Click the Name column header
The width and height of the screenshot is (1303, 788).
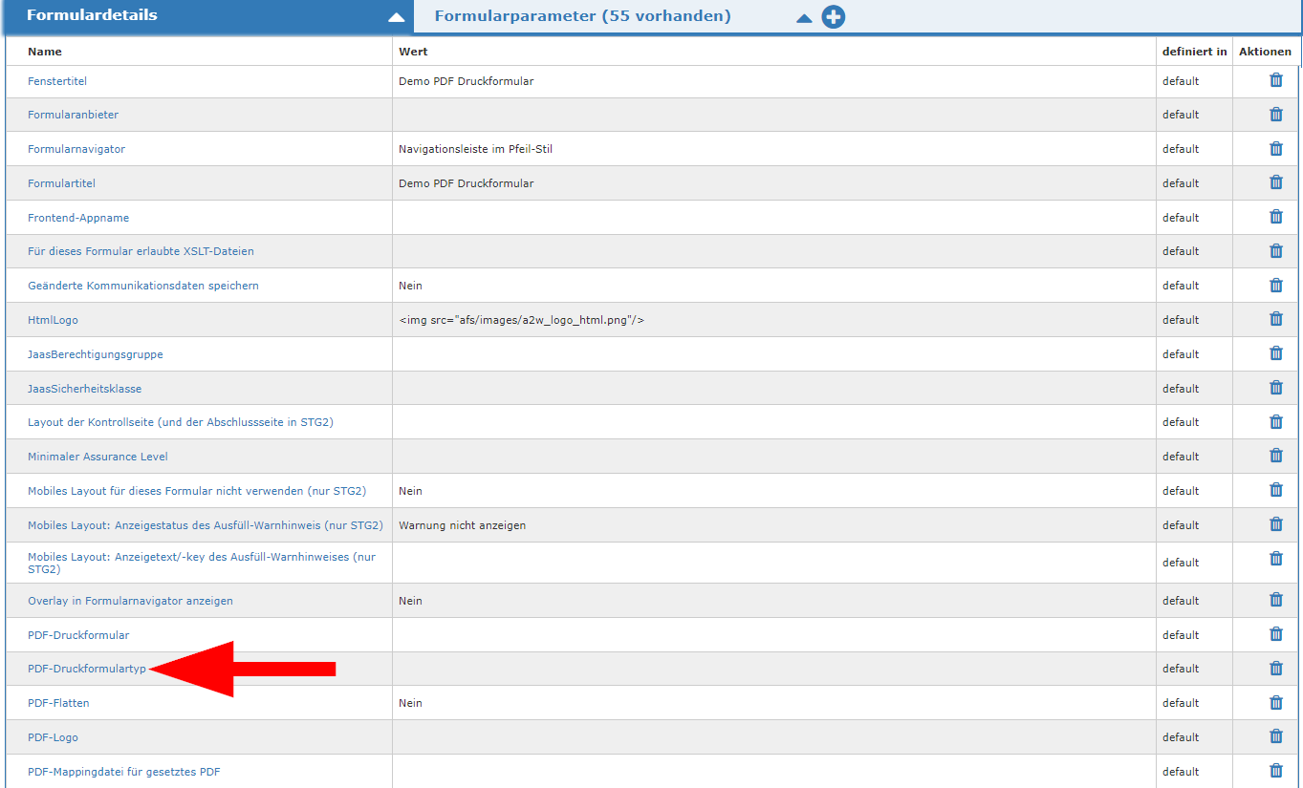45,52
